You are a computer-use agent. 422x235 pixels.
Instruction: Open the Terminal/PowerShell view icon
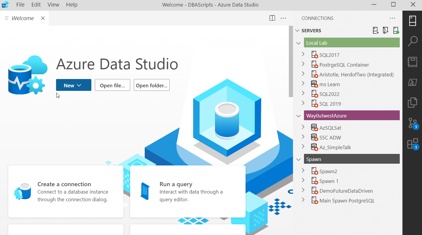click(413, 82)
